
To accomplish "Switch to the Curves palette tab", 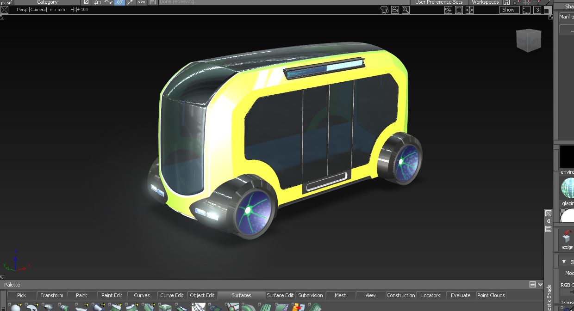I will 142,295.
